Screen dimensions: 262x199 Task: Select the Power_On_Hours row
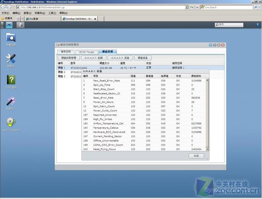point(144,102)
